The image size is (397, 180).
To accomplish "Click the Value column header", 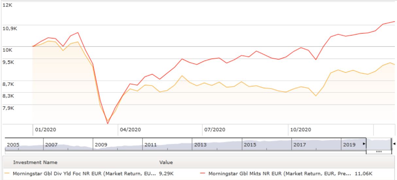I will pos(166,162).
